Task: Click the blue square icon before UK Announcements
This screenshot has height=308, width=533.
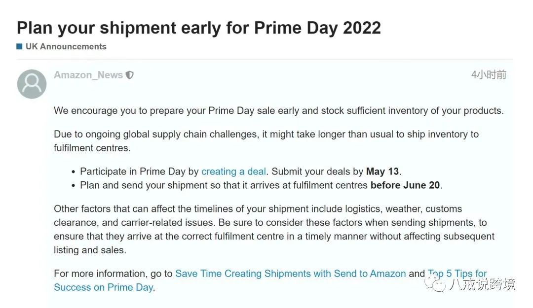Action: pos(19,46)
